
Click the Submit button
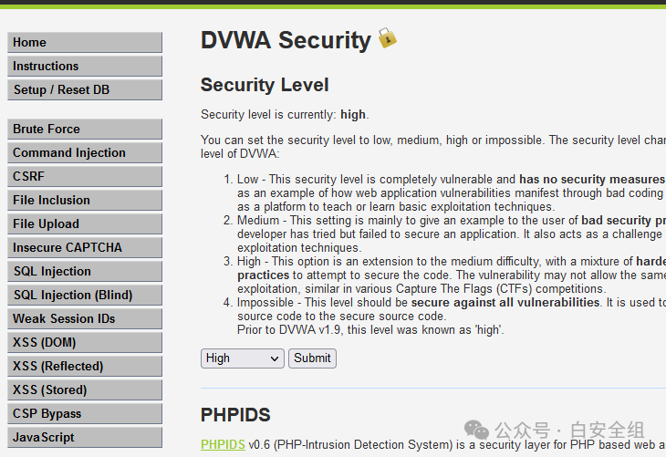pyautogui.click(x=312, y=358)
